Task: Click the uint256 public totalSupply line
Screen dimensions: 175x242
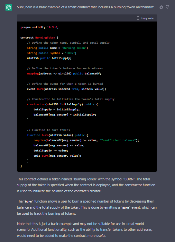Action: pos(49,58)
